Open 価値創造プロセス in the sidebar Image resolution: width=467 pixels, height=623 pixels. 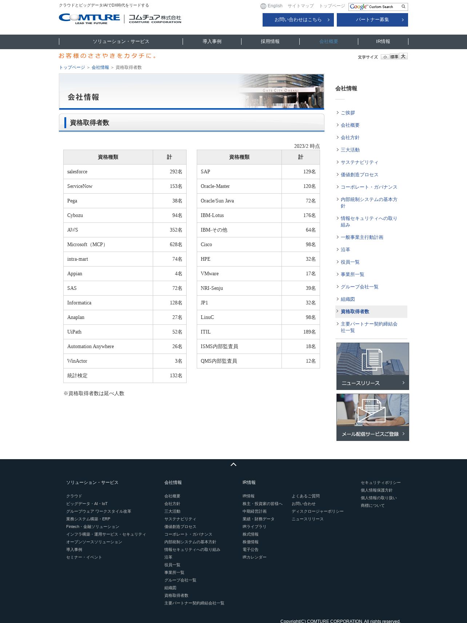[x=359, y=175]
